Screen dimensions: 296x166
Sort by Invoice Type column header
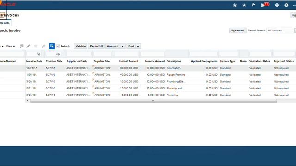[227, 61]
